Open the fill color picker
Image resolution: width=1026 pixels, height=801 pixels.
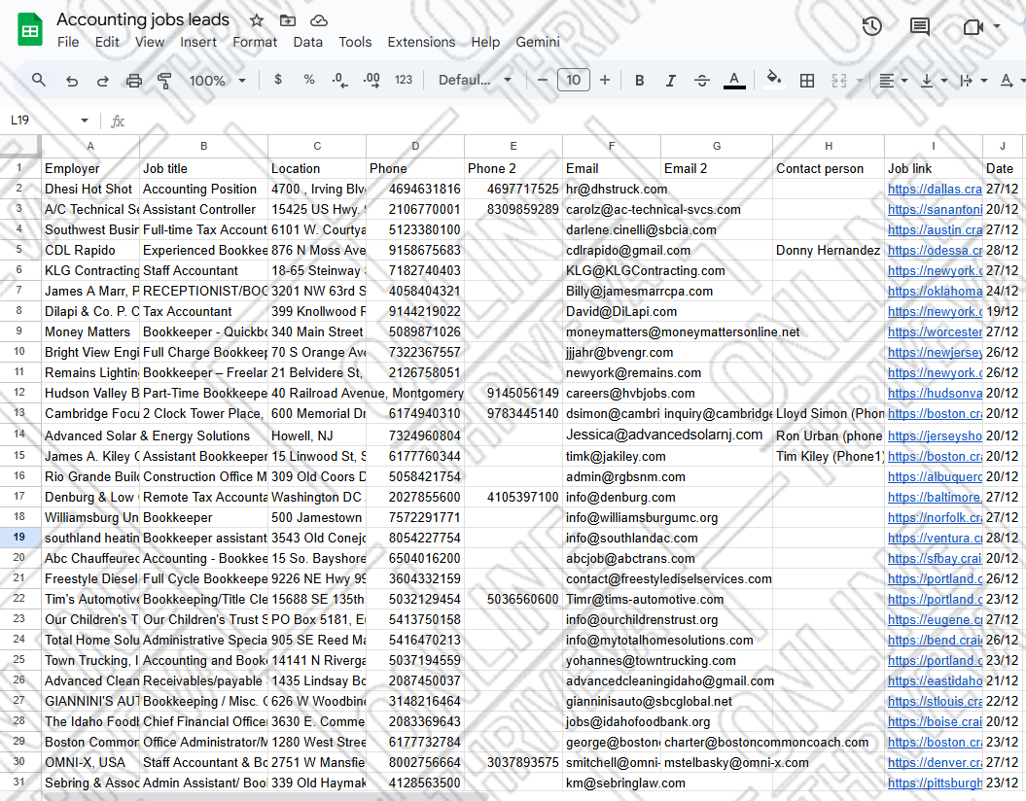[x=773, y=81]
